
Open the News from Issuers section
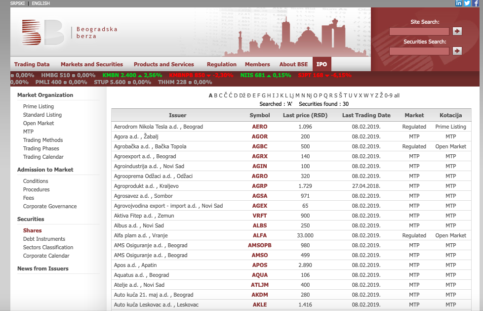[43, 268]
